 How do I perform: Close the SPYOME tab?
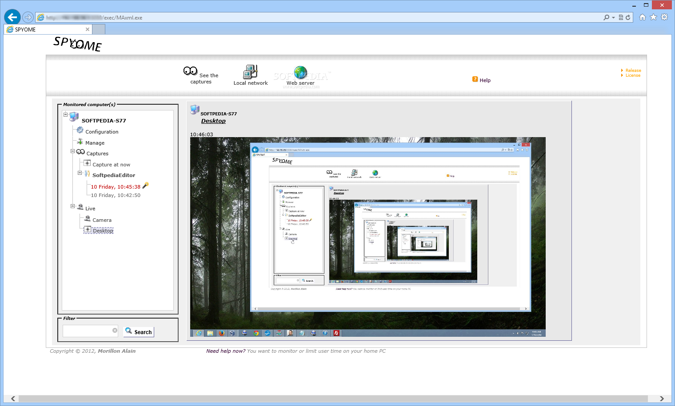[x=88, y=29]
